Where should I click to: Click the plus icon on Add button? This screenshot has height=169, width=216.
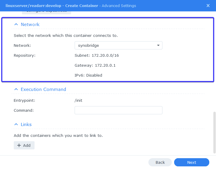click(x=19, y=145)
